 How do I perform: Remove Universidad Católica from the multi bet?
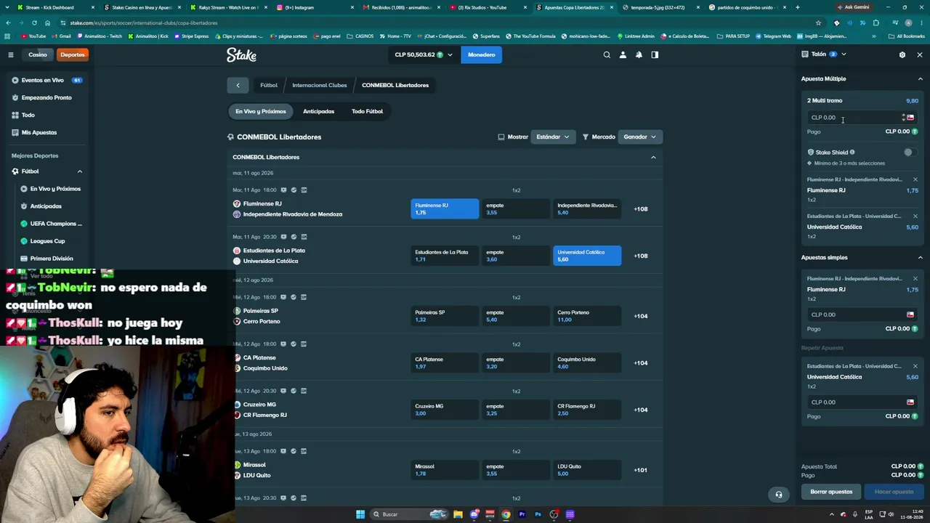coord(915,216)
